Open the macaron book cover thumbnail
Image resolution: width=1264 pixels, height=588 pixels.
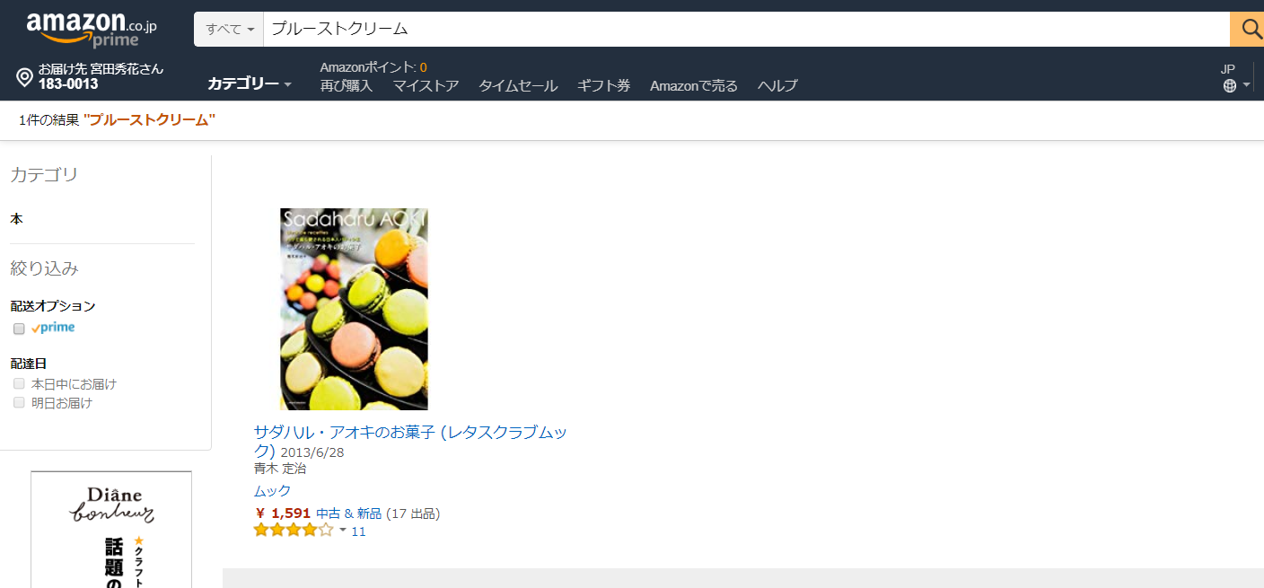(354, 309)
